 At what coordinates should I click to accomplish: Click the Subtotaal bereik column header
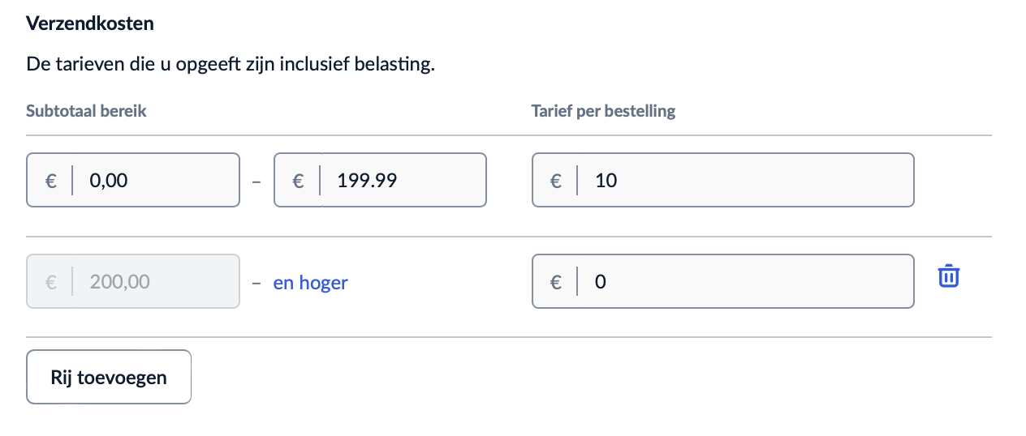(x=86, y=111)
